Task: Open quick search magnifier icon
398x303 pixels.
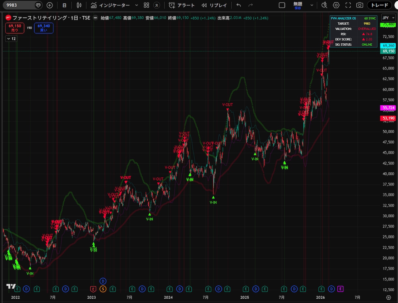Action: coord(324,5)
